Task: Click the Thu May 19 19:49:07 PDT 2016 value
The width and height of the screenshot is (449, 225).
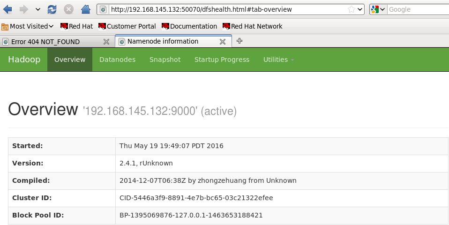Action: [171, 146]
